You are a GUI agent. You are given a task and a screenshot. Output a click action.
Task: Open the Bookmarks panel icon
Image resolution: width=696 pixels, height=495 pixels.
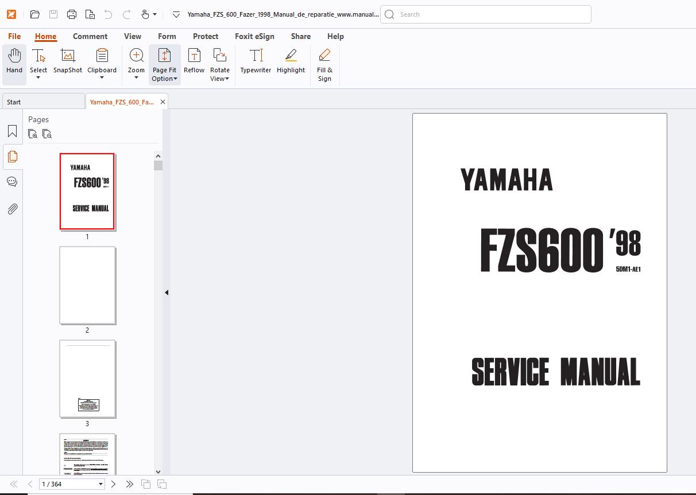12,131
